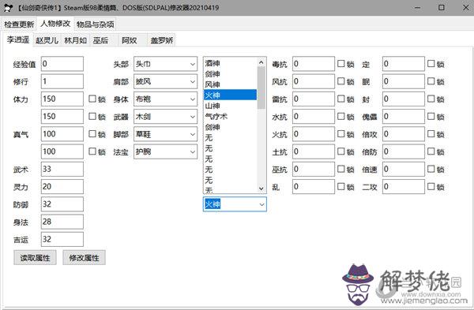The width and height of the screenshot is (474, 310).
Task: Enable lock checkbox for 乱
Action: coord(341,186)
